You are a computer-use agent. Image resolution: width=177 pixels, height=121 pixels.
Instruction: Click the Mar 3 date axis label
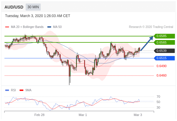[x=138, y=115]
